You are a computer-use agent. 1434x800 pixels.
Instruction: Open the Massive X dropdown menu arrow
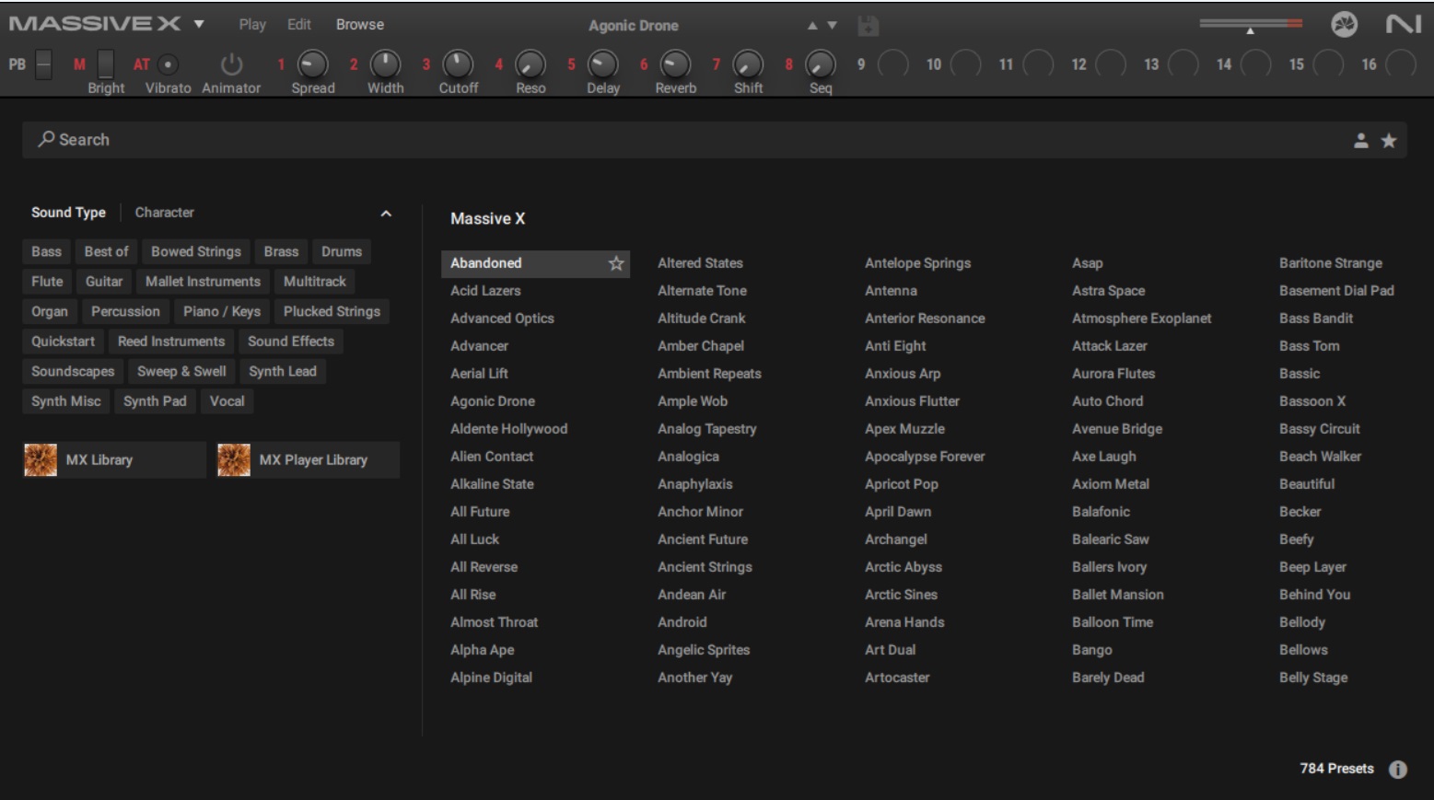coord(199,25)
